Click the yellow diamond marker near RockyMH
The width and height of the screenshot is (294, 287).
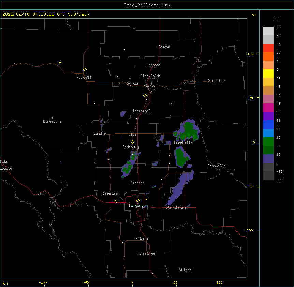85,69
